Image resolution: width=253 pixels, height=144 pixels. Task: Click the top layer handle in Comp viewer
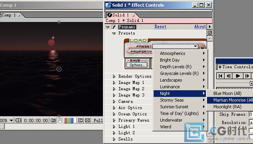pyautogui.click(x=59, y=22)
